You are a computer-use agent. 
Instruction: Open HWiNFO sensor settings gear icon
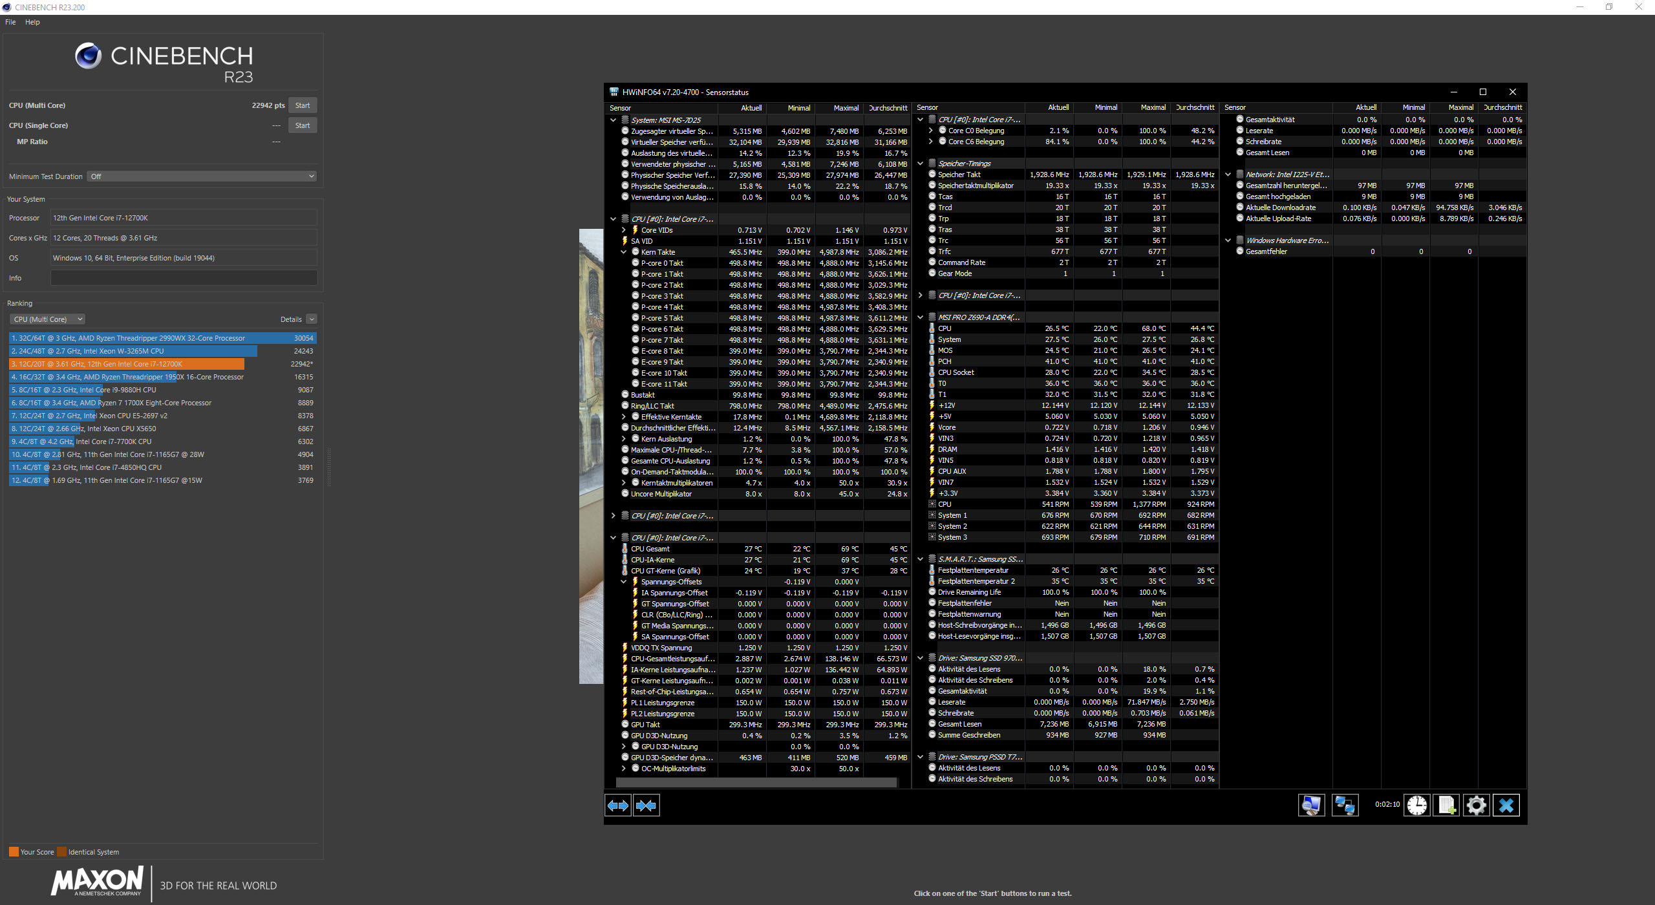point(1477,805)
